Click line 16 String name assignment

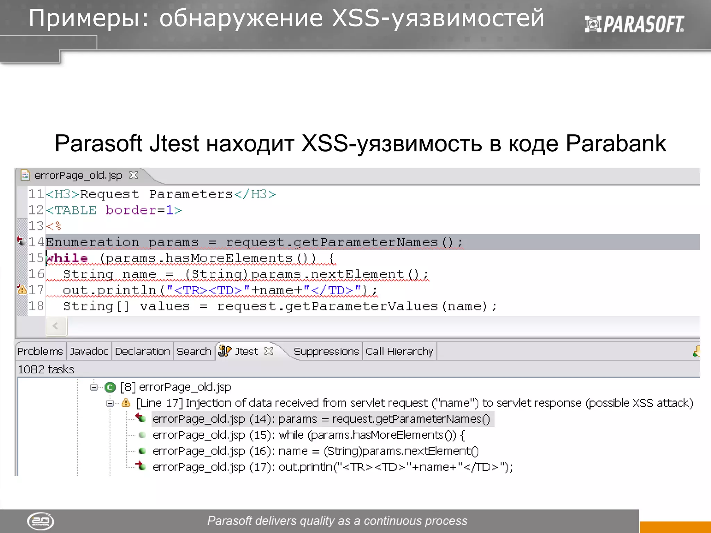point(246,274)
